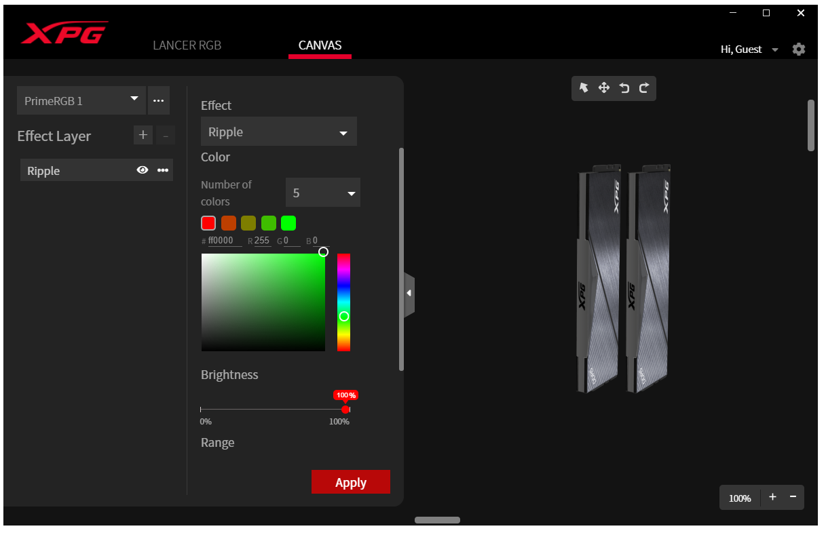This screenshot has width=826, height=535.
Task: Click the Range label
Action: click(218, 443)
